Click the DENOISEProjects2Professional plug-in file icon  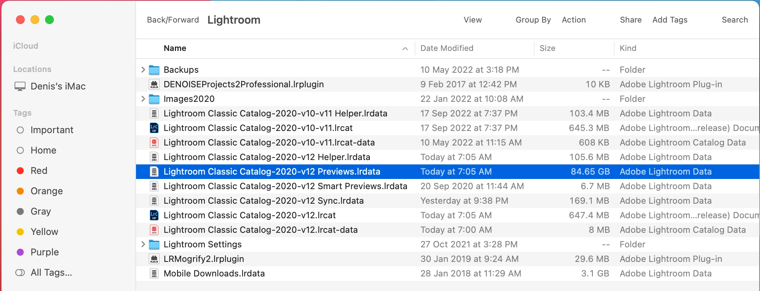154,84
